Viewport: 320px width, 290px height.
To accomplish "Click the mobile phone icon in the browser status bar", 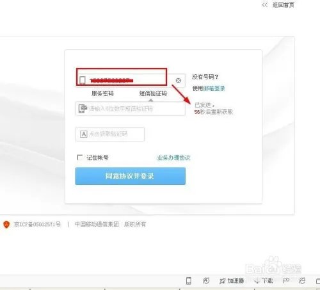I will coord(189,281).
